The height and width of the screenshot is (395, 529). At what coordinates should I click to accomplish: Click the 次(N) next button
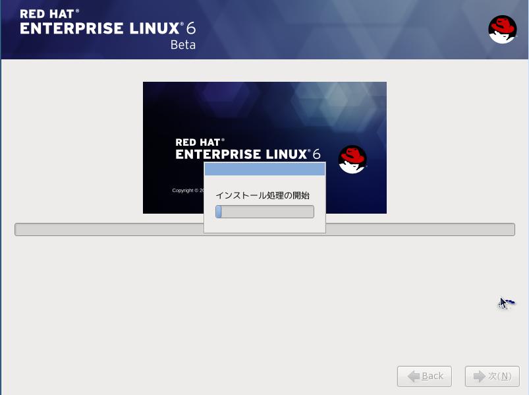492,376
